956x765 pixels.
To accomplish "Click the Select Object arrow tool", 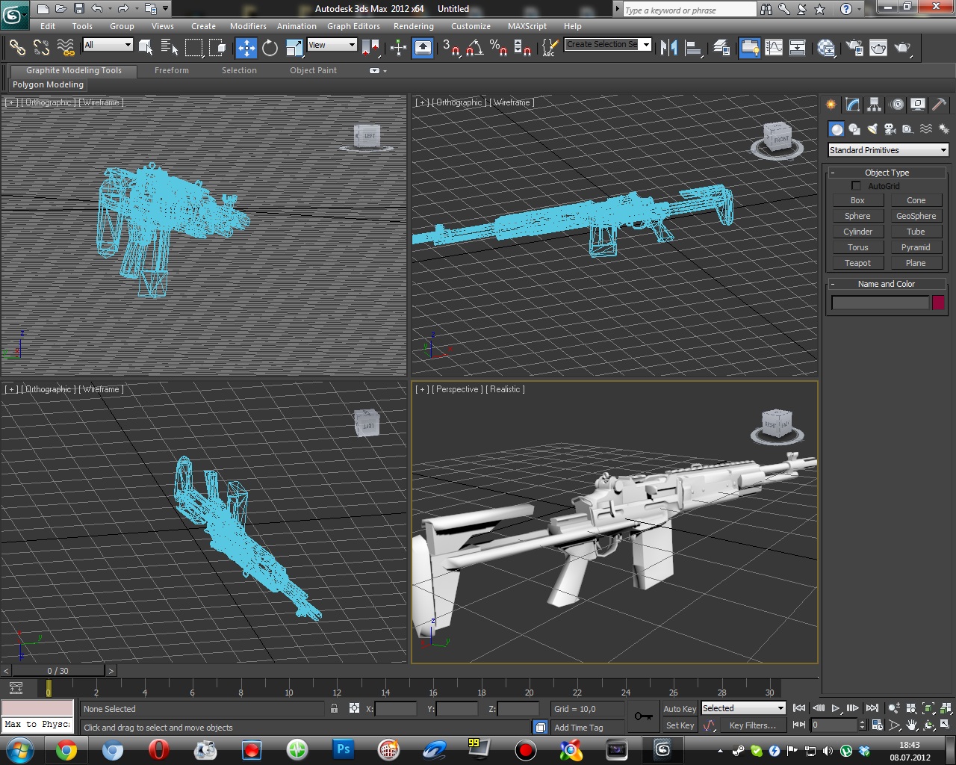I will pyautogui.click(x=146, y=48).
